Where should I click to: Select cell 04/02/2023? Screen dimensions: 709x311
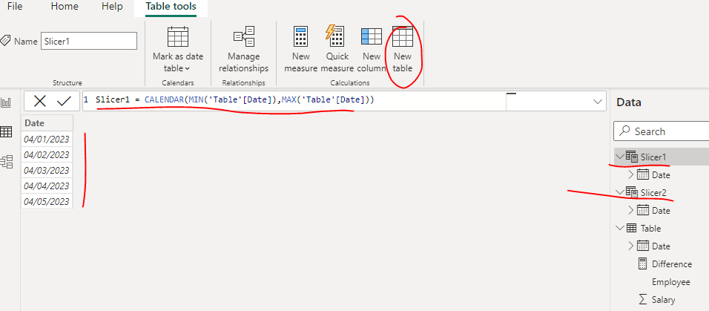point(47,155)
